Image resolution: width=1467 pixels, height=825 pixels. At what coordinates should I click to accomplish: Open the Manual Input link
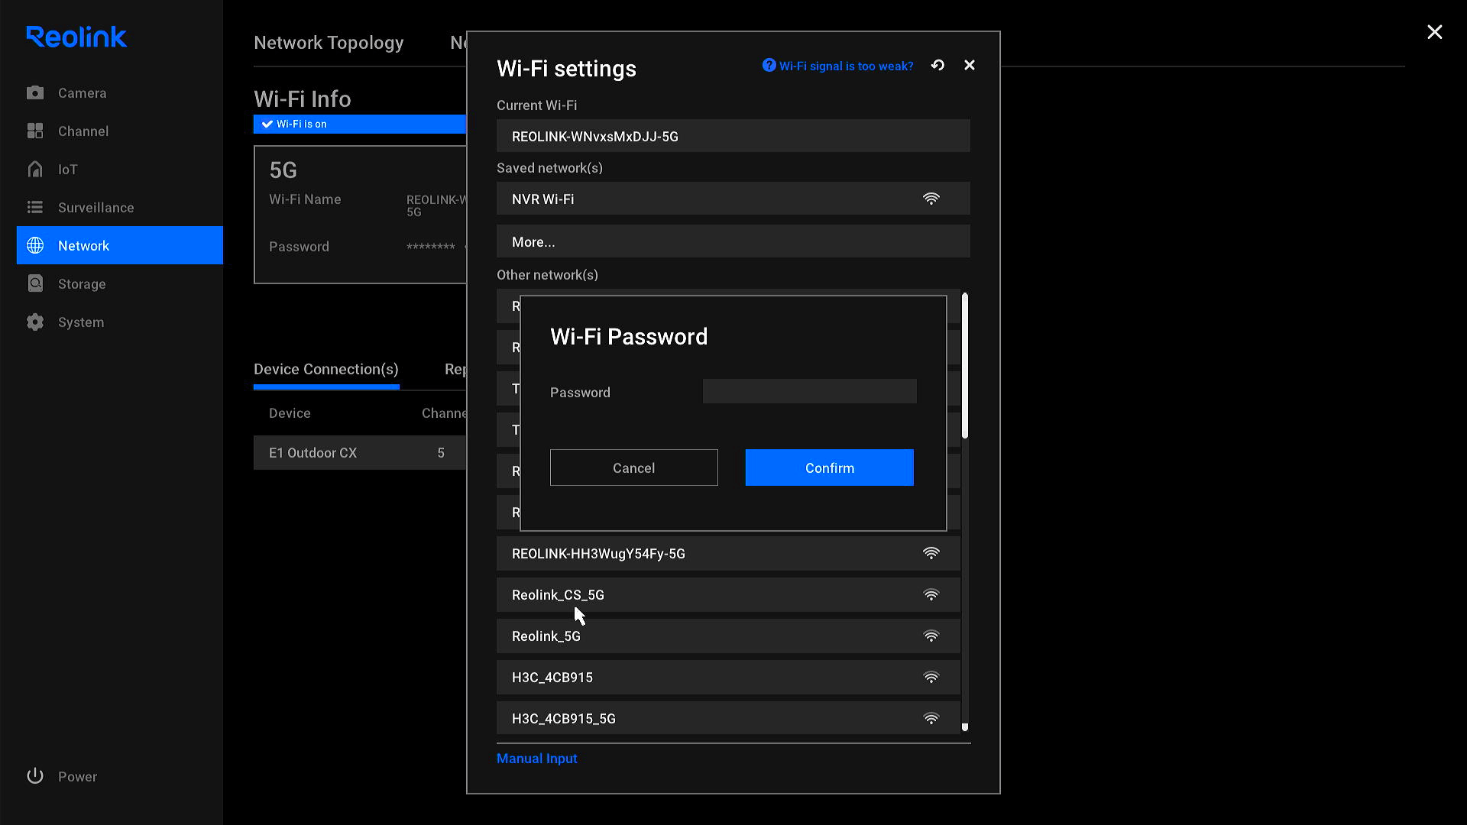click(x=536, y=759)
